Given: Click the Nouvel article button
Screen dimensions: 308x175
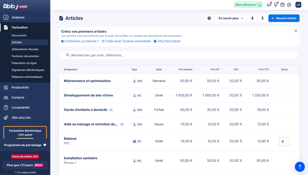Looking at the screenshot, I should (284, 18).
